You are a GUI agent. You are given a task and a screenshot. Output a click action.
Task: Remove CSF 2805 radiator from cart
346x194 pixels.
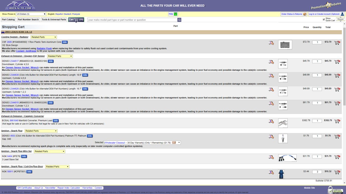point(337,43)
